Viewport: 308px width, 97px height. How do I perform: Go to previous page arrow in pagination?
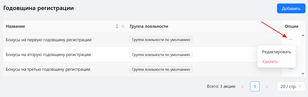point(243,86)
